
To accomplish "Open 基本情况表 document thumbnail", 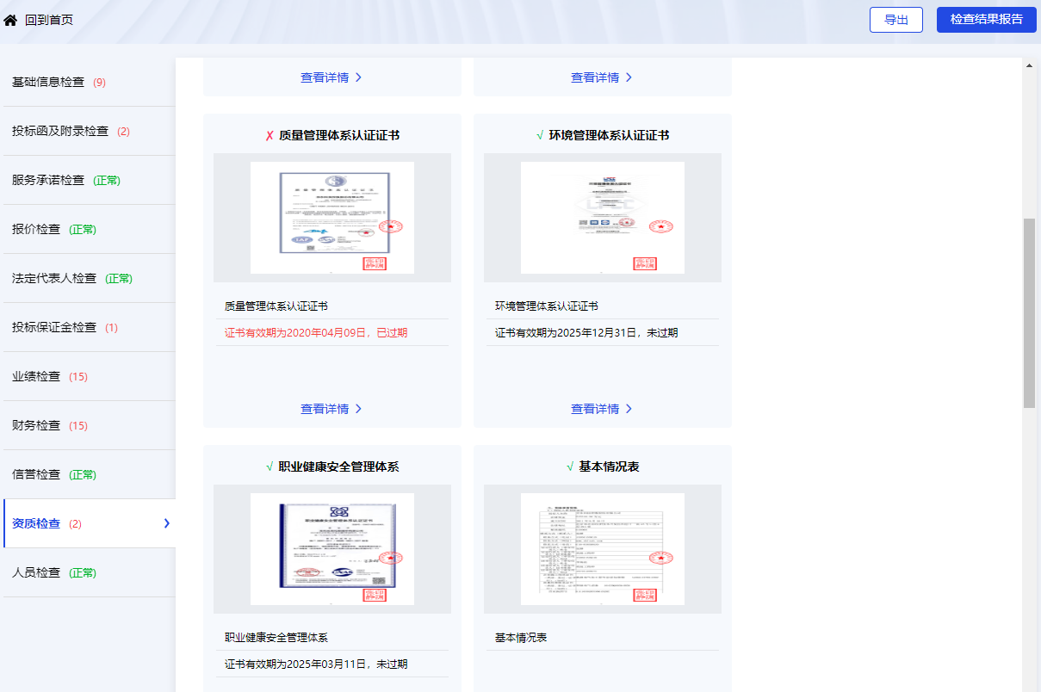I will click(603, 549).
